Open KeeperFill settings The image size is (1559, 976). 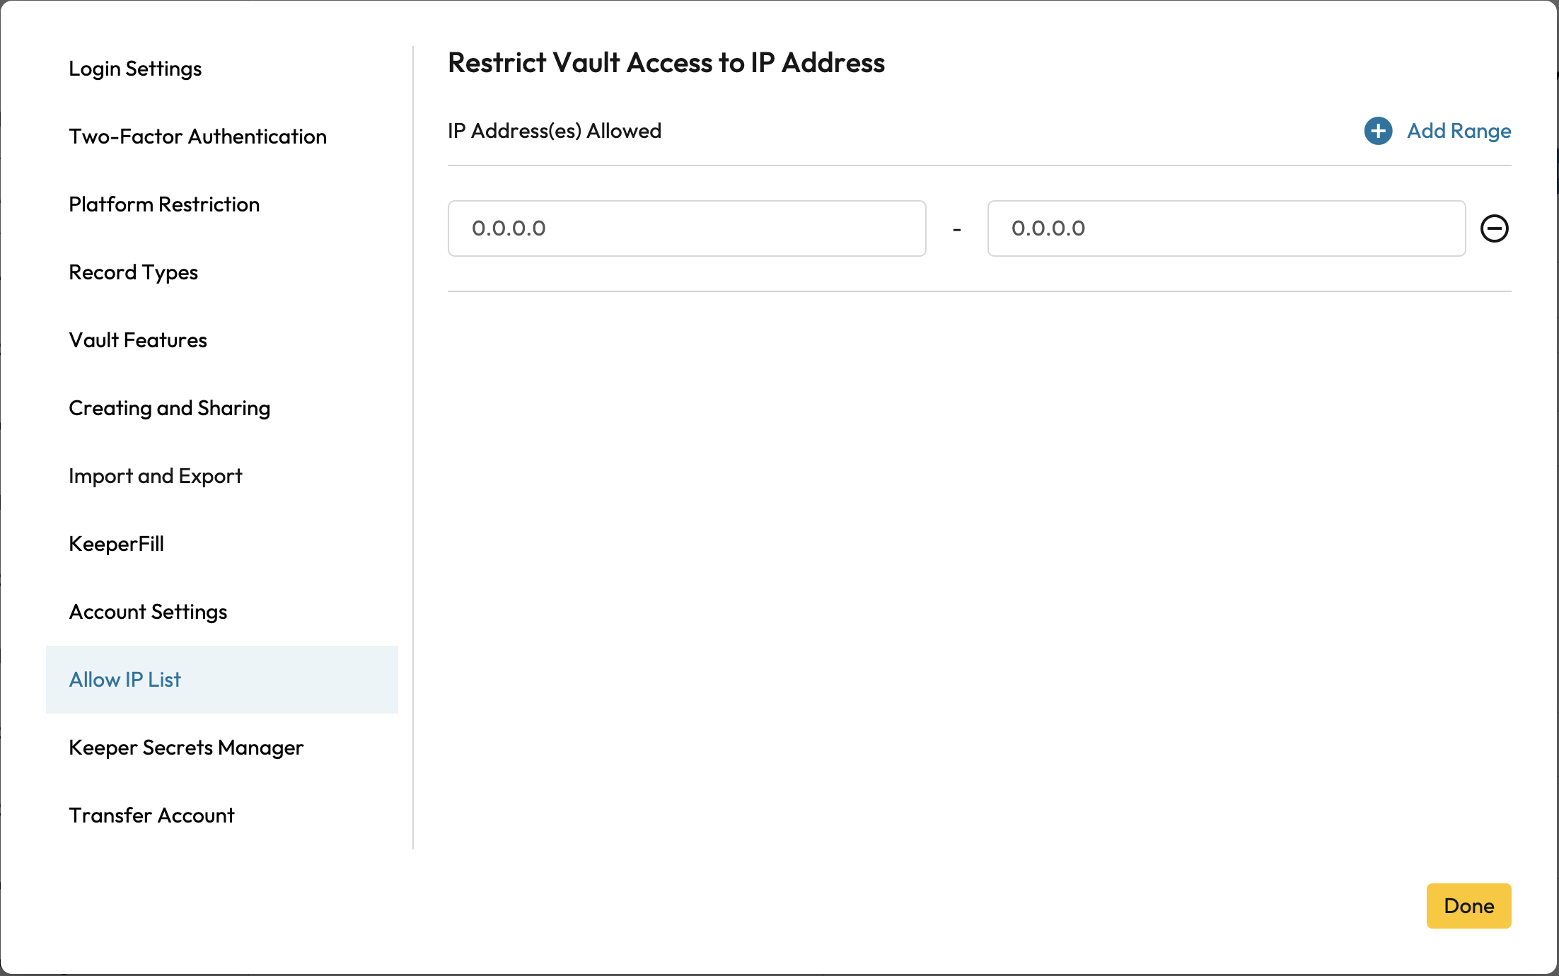(116, 544)
